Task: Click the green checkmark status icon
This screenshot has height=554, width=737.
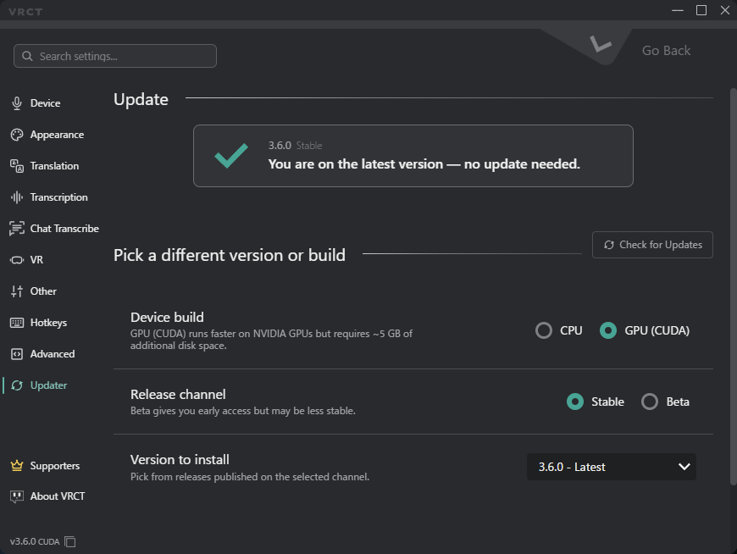Action: (x=231, y=156)
